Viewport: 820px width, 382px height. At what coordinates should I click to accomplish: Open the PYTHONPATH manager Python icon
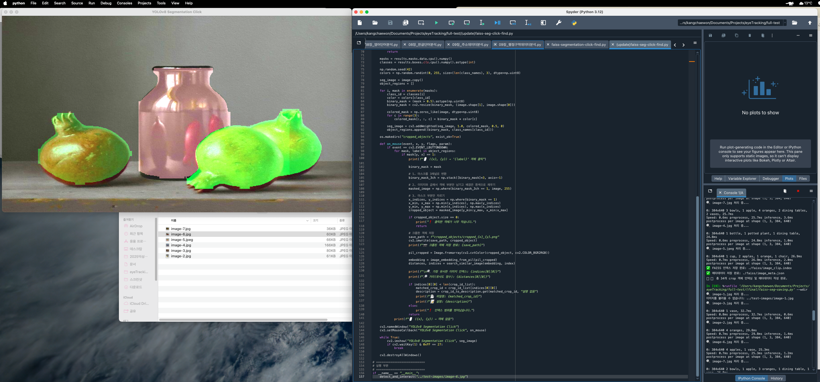point(574,23)
